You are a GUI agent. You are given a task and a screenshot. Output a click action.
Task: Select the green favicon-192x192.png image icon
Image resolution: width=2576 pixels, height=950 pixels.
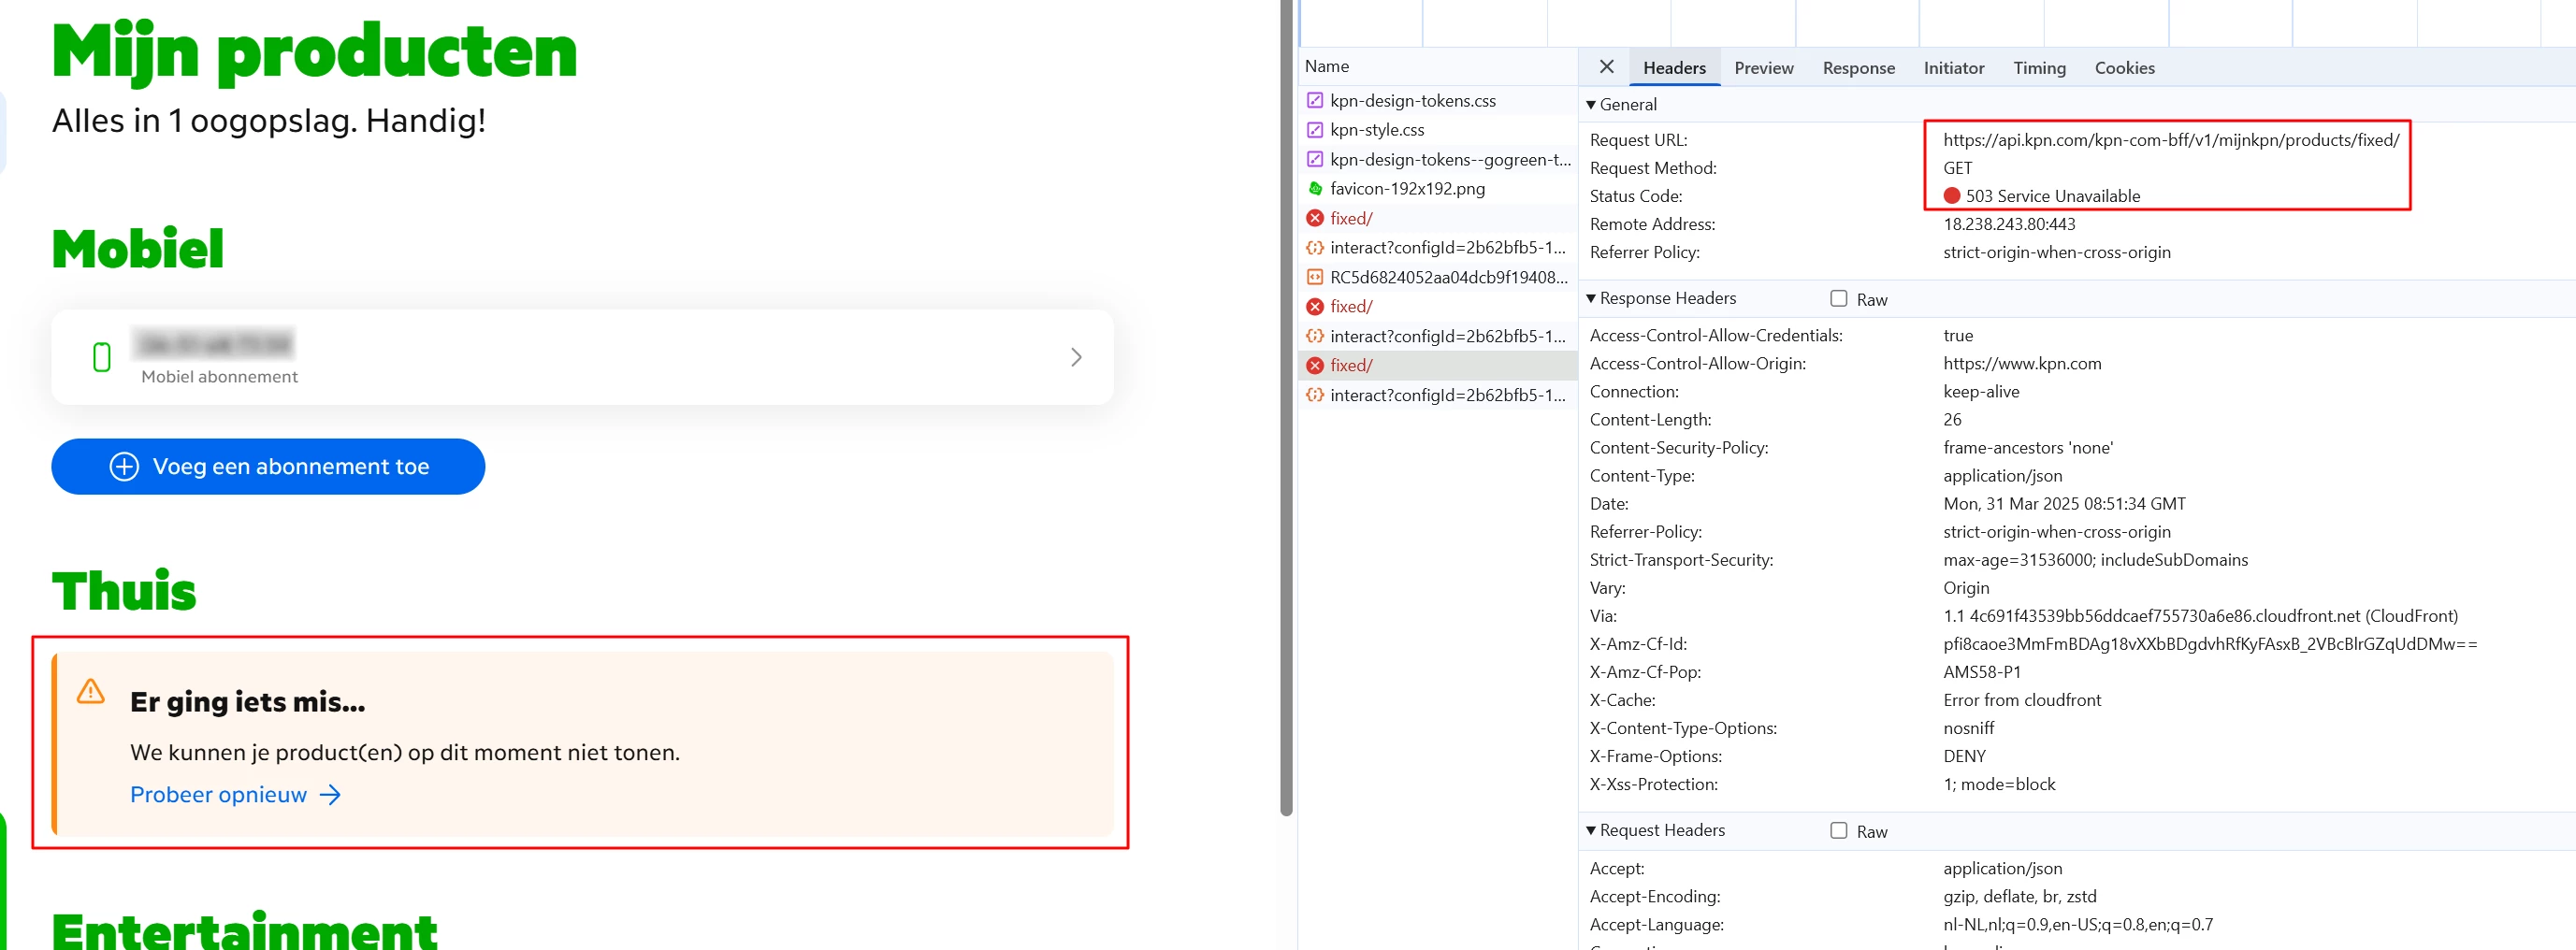click(1315, 188)
